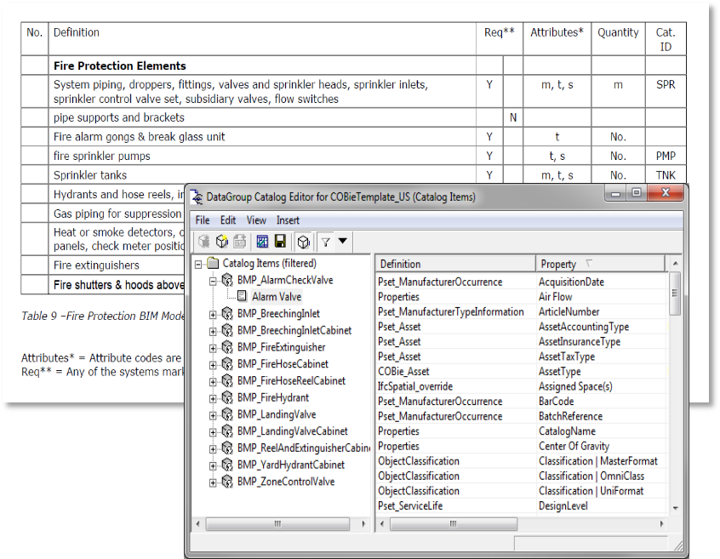The width and height of the screenshot is (720, 559).
Task: Click 'Sprinkler tanks' in the background table
Action: click(90, 175)
